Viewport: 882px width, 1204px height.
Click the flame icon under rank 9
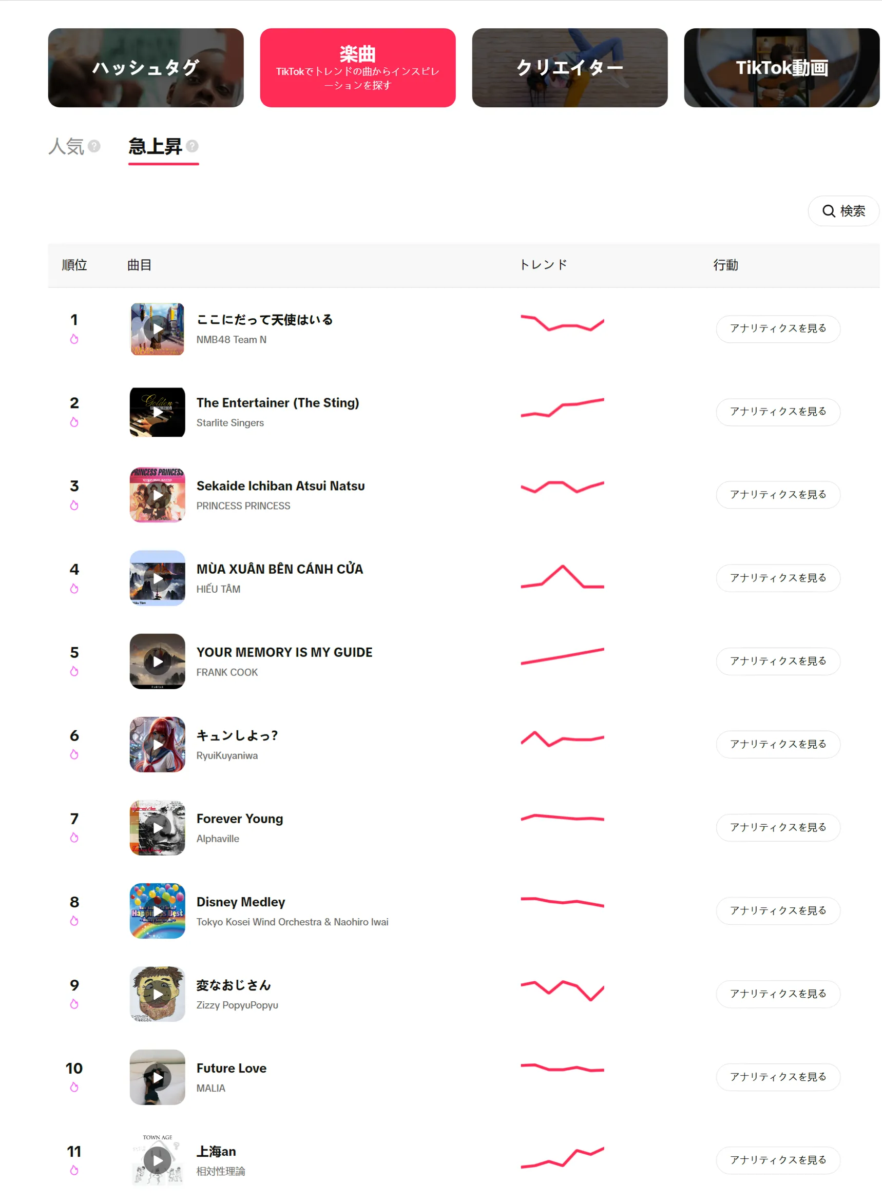(x=74, y=1004)
